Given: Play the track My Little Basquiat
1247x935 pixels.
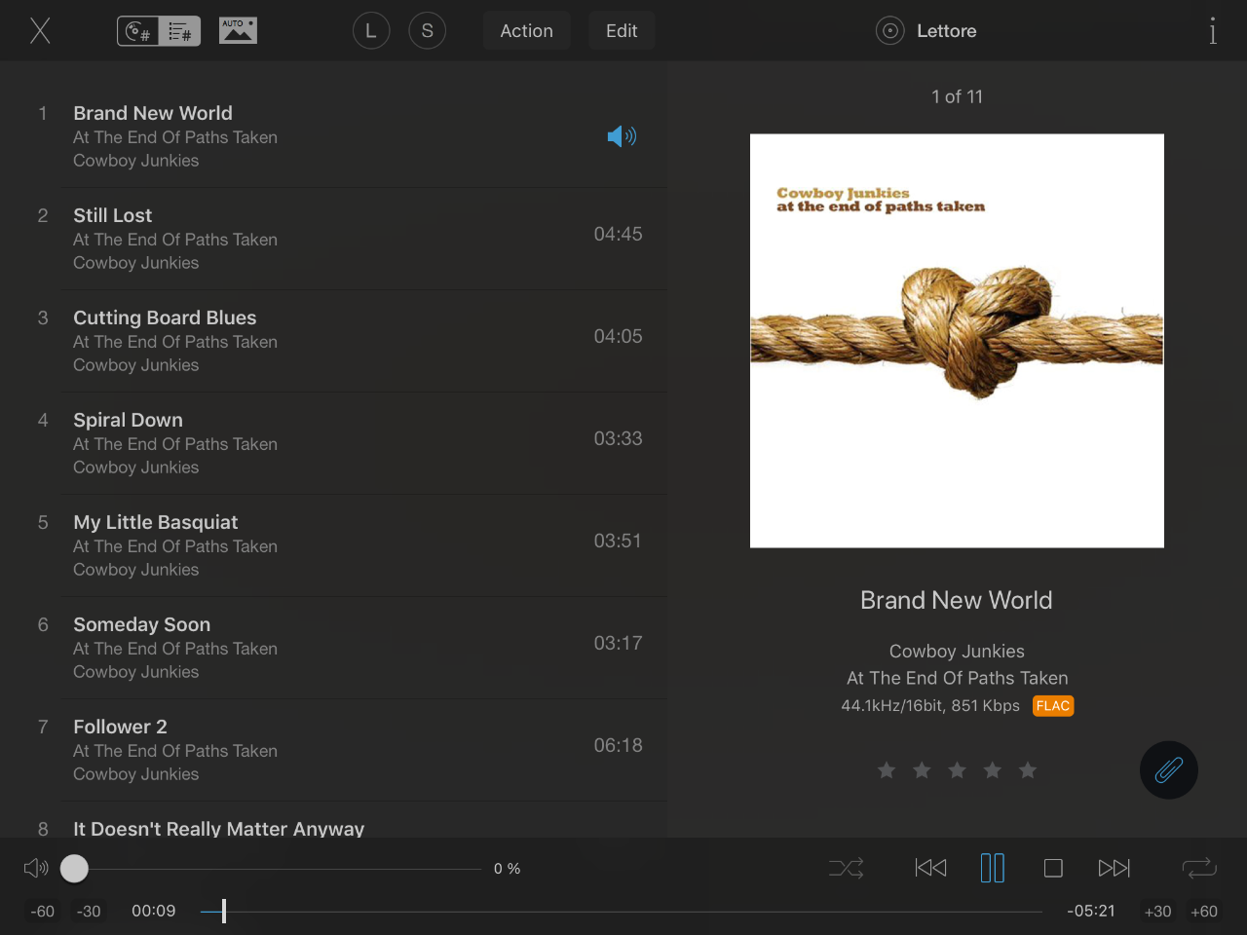Looking at the screenshot, I should click(x=334, y=545).
